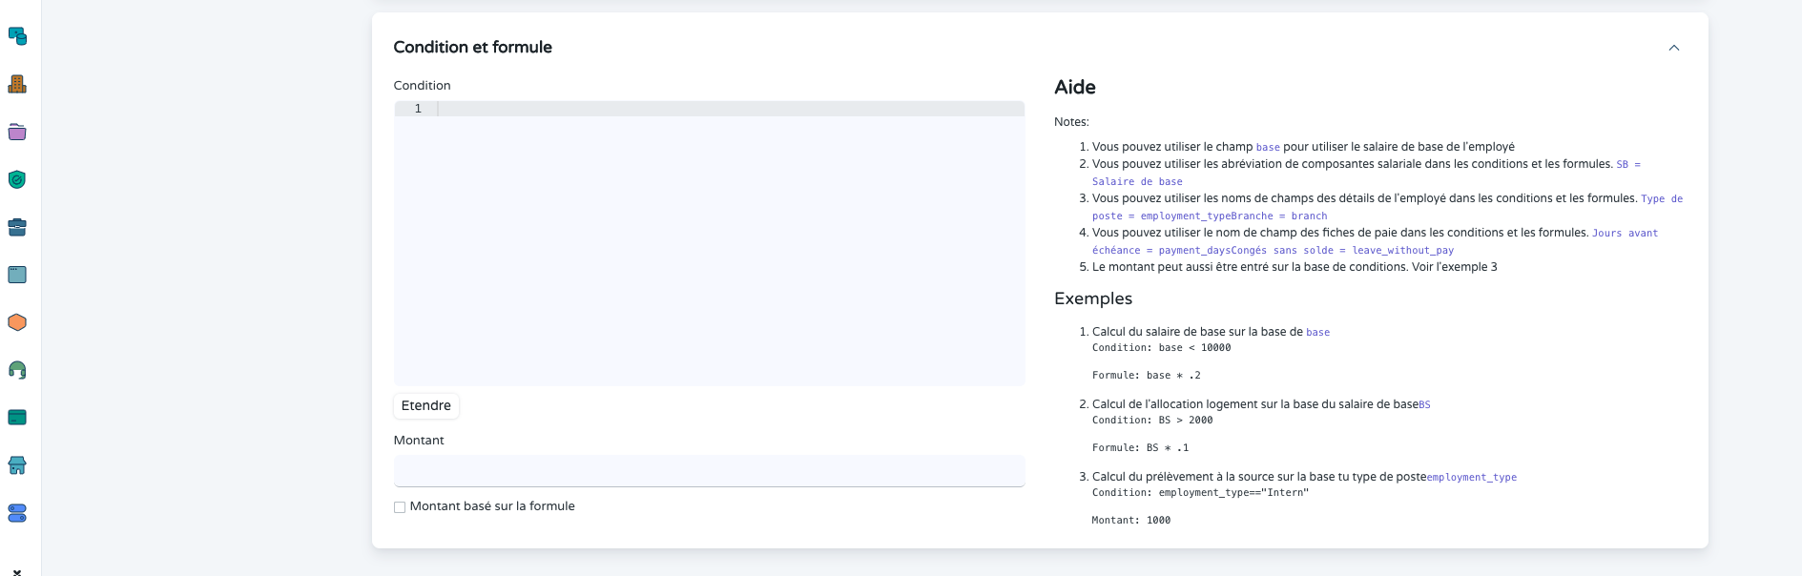
Task: Click the blue database icon in sidebar
Action: pos(17,36)
